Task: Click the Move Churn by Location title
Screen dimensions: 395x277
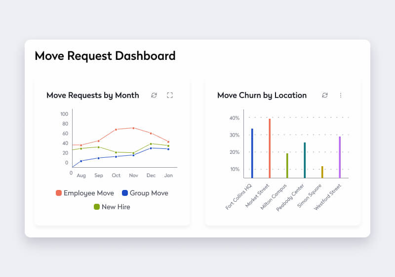Action: pyautogui.click(x=262, y=95)
